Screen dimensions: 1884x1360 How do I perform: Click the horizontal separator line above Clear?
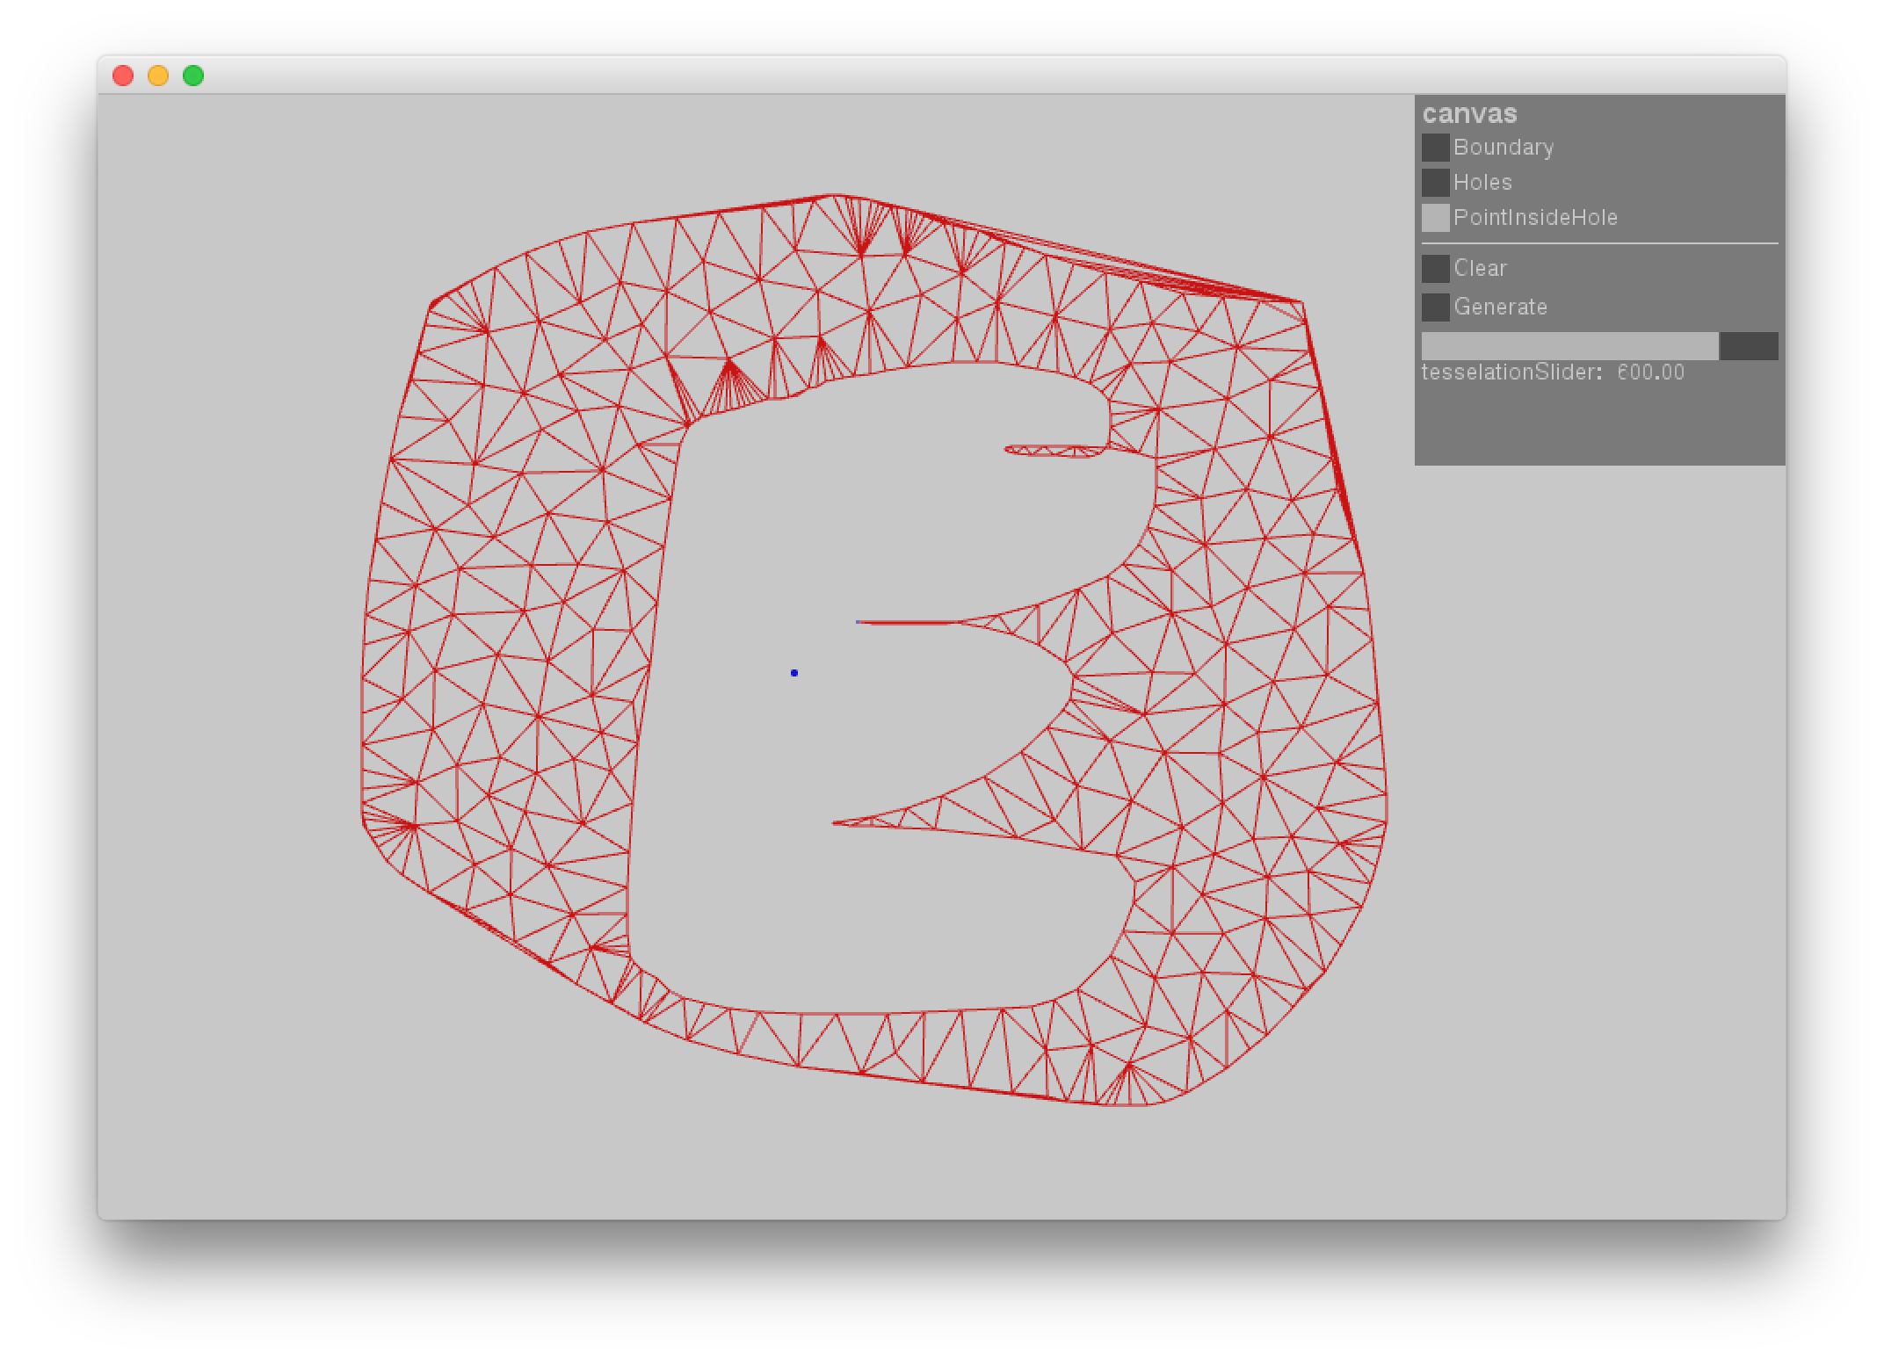point(1599,243)
